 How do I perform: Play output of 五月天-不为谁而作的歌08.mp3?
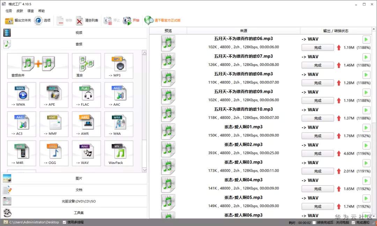pyautogui.click(x=366, y=75)
